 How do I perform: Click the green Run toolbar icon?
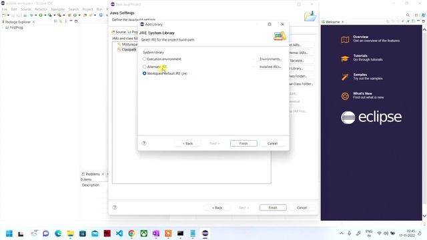[x=41, y=15]
